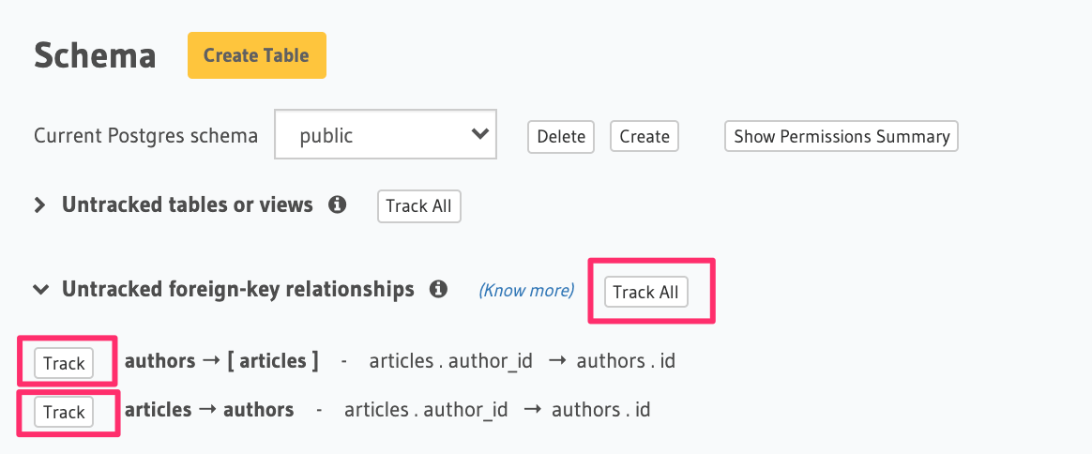Open the Know more link

[526, 291]
